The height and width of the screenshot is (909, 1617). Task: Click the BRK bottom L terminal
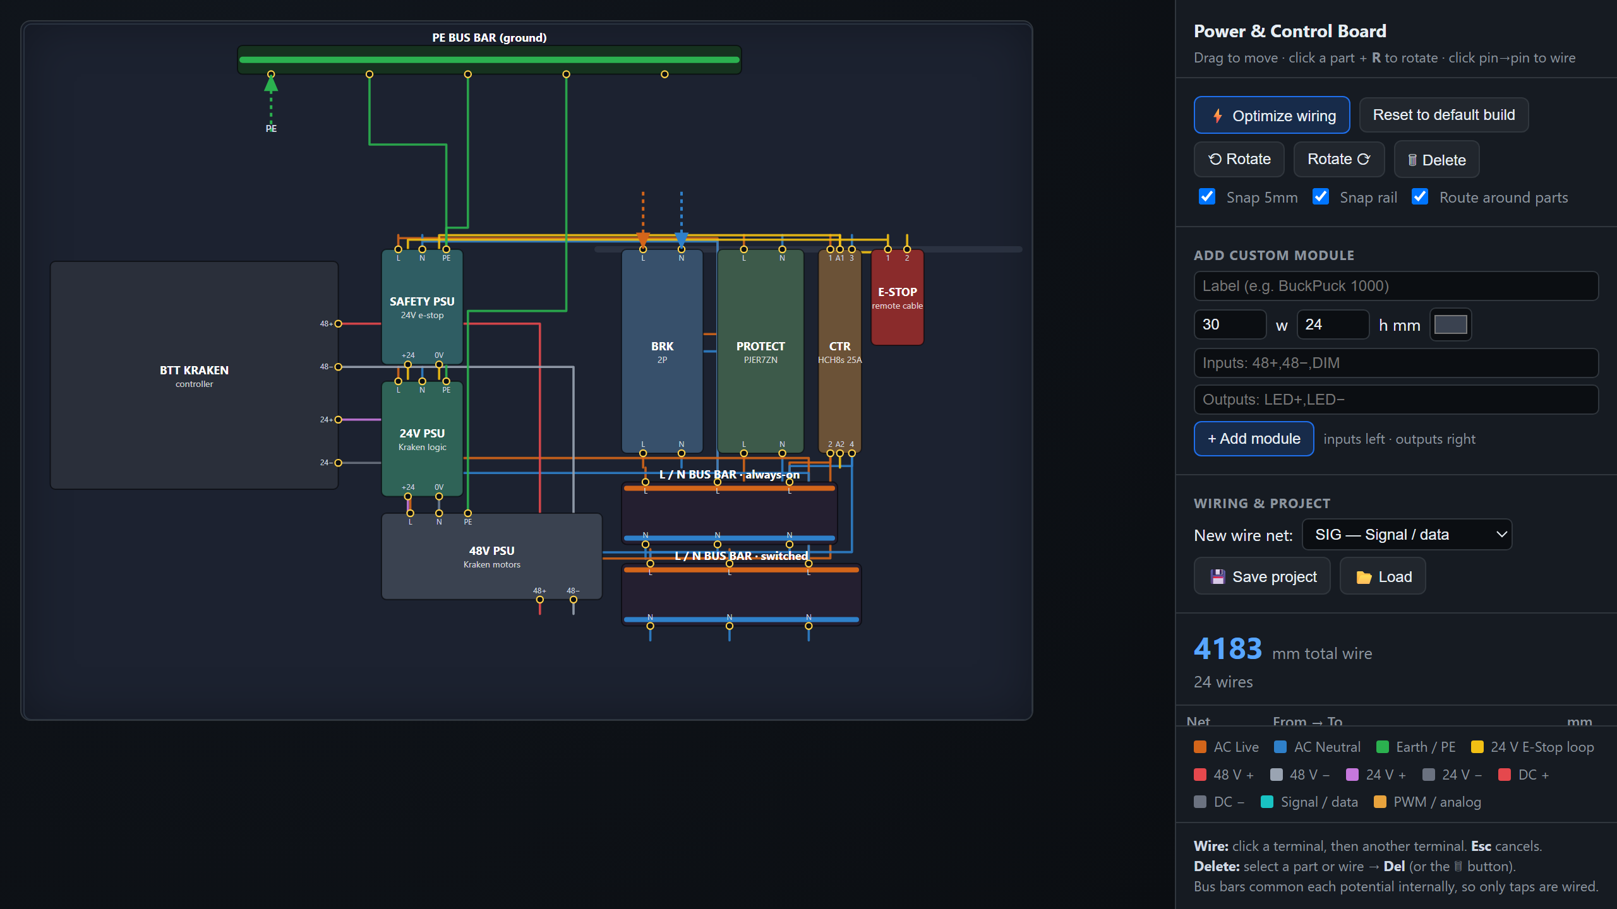(x=643, y=453)
